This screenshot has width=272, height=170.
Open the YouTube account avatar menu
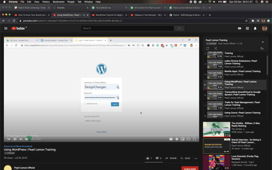tap(264, 28)
